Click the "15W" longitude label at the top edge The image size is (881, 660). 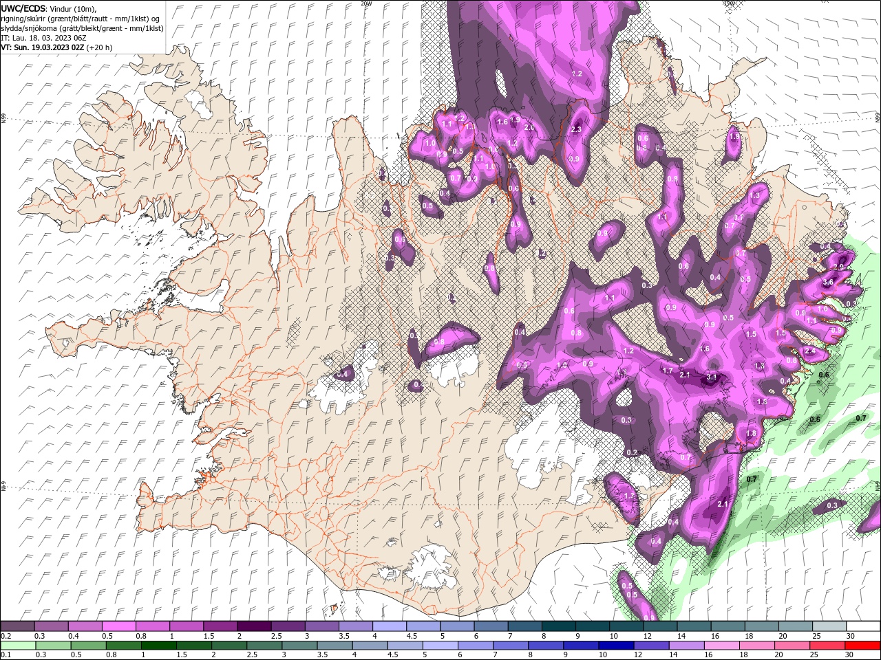(x=729, y=3)
